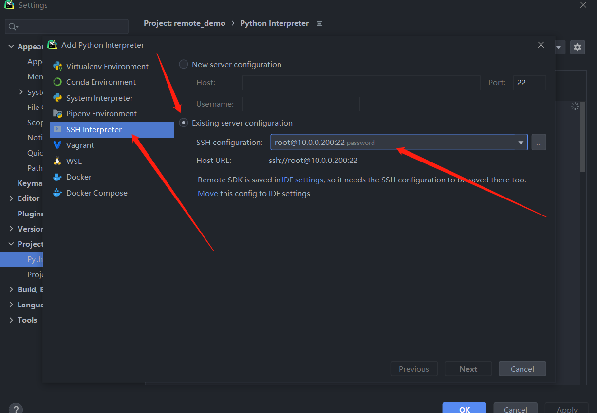
Task: Choose Docker in interpreter list
Action: point(112,177)
